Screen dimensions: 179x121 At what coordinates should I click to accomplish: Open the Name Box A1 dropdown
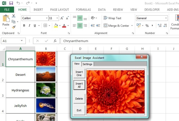pyautogui.click(x=22, y=41)
